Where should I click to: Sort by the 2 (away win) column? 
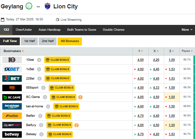(172, 51)
